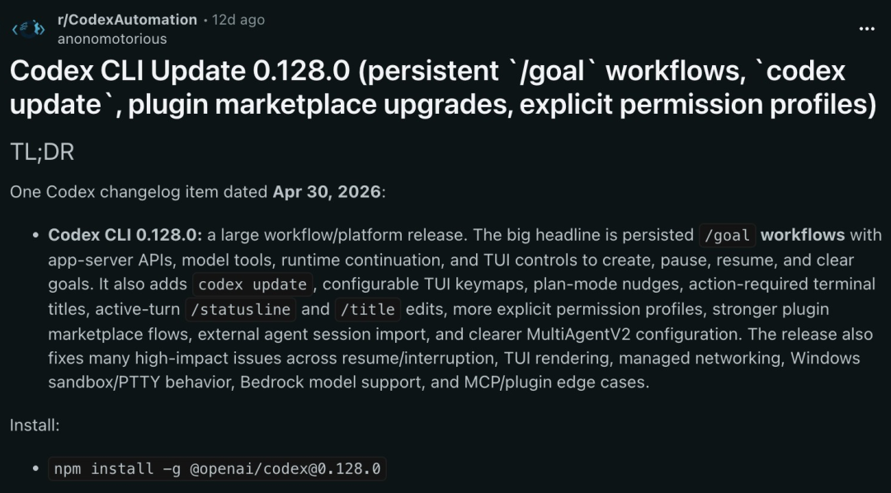Click the Codex CLI Update 0.128.0 post title

tap(443, 87)
